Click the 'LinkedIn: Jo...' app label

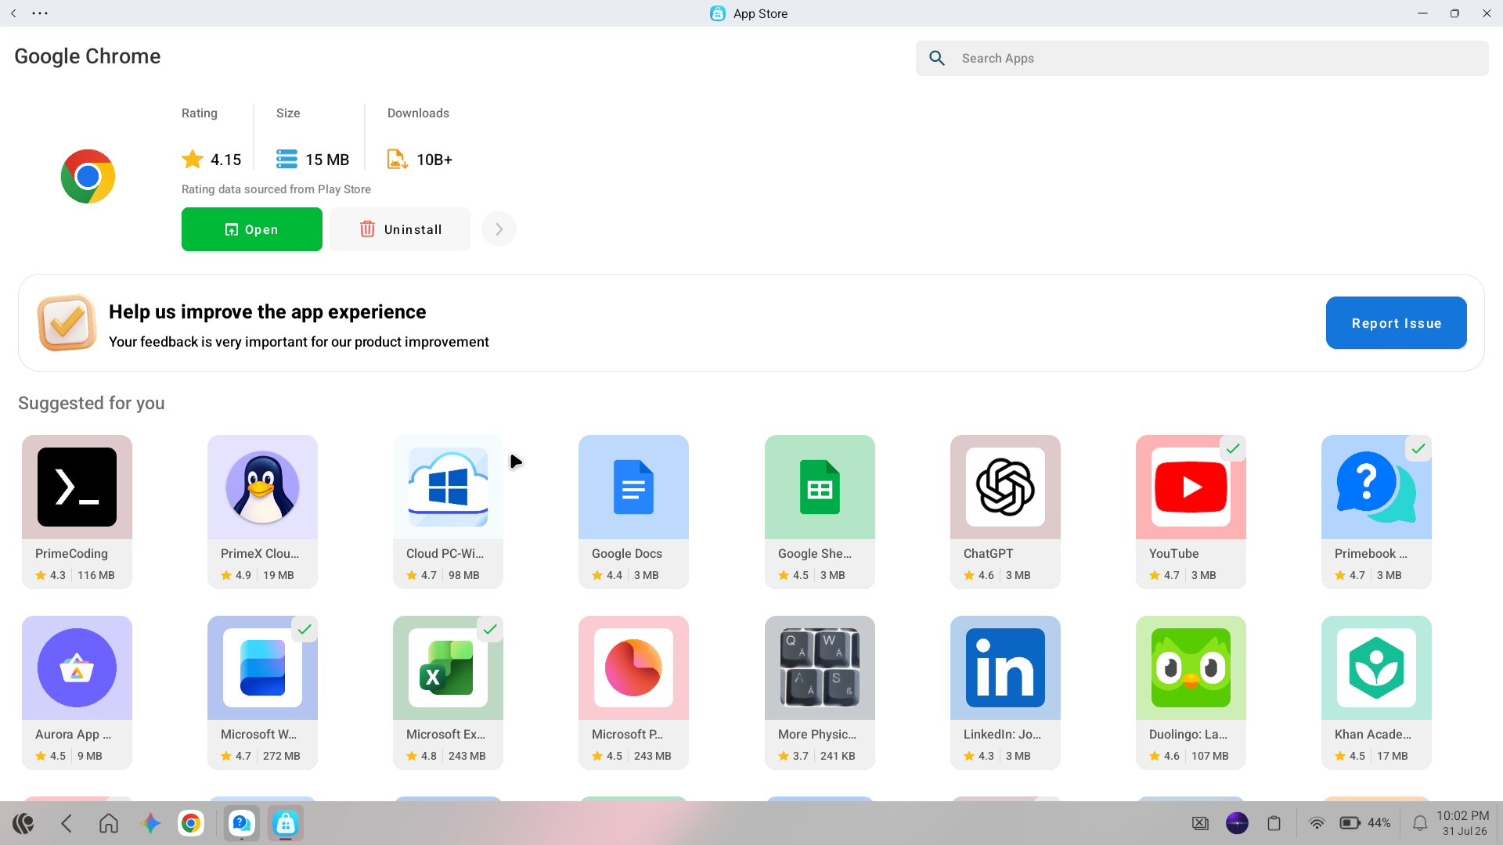[1002, 734]
